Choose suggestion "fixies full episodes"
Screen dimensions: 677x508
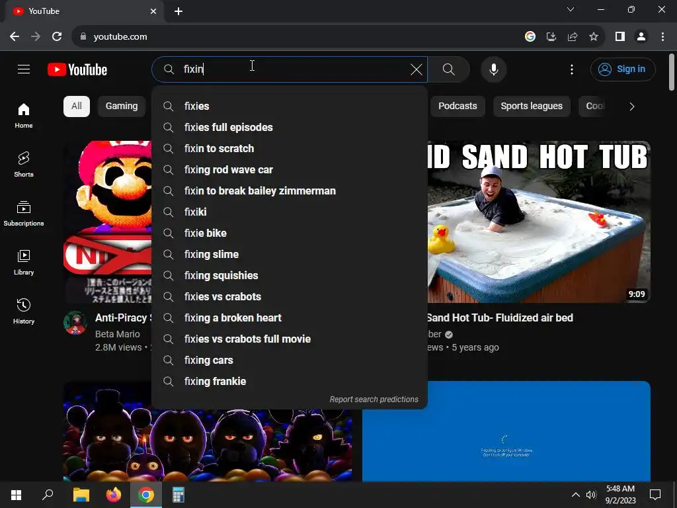[290, 128]
